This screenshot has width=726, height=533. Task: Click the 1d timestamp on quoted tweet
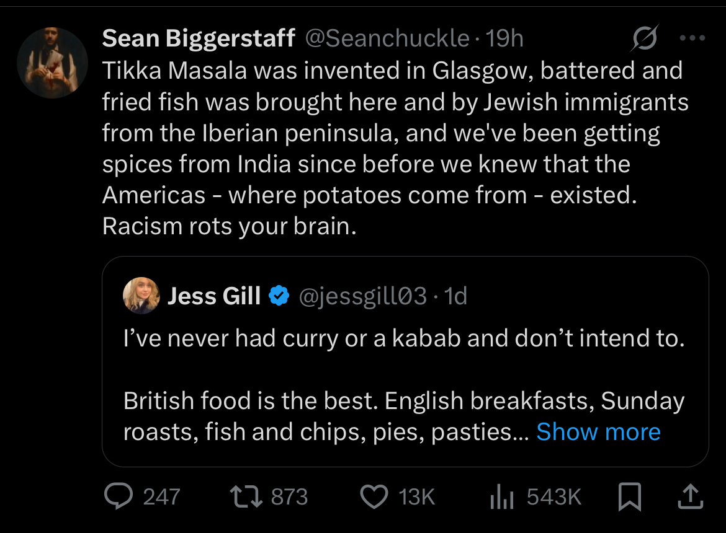pos(455,296)
